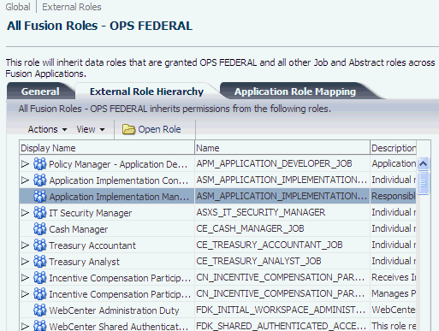Expand the IT Security Manager row
The height and width of the screenshot is (331, 439).
pos(25,212)
